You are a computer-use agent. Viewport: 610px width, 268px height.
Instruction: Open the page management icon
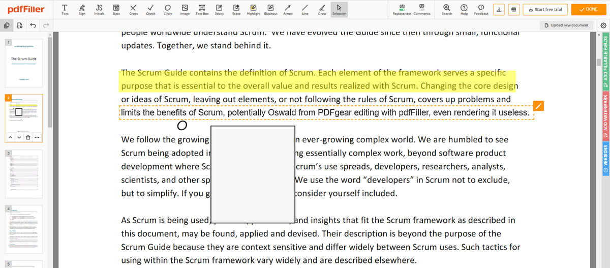coord(20,25)
